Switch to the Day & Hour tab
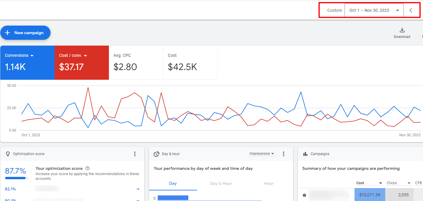This screenshot has width=423, height=201. [221, 183]
